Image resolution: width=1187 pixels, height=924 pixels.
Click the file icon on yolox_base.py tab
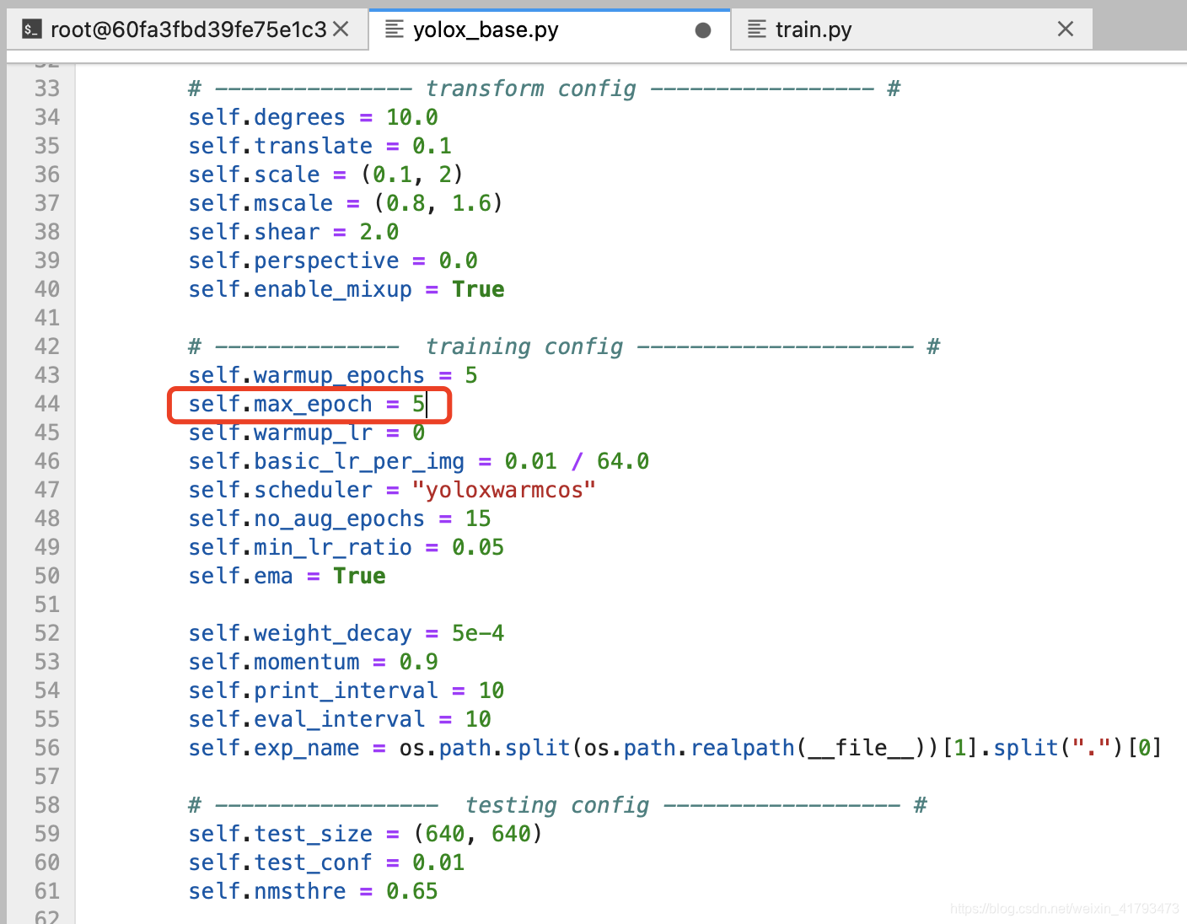(394, 30)
